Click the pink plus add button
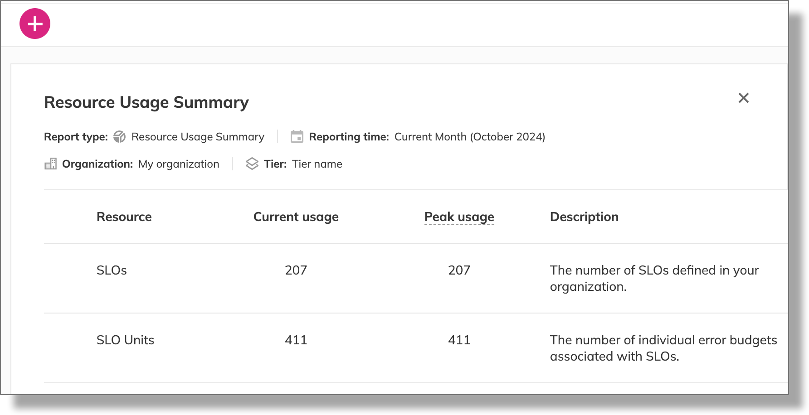The height and width of the screenshot is (415, 809). point(35,24)
